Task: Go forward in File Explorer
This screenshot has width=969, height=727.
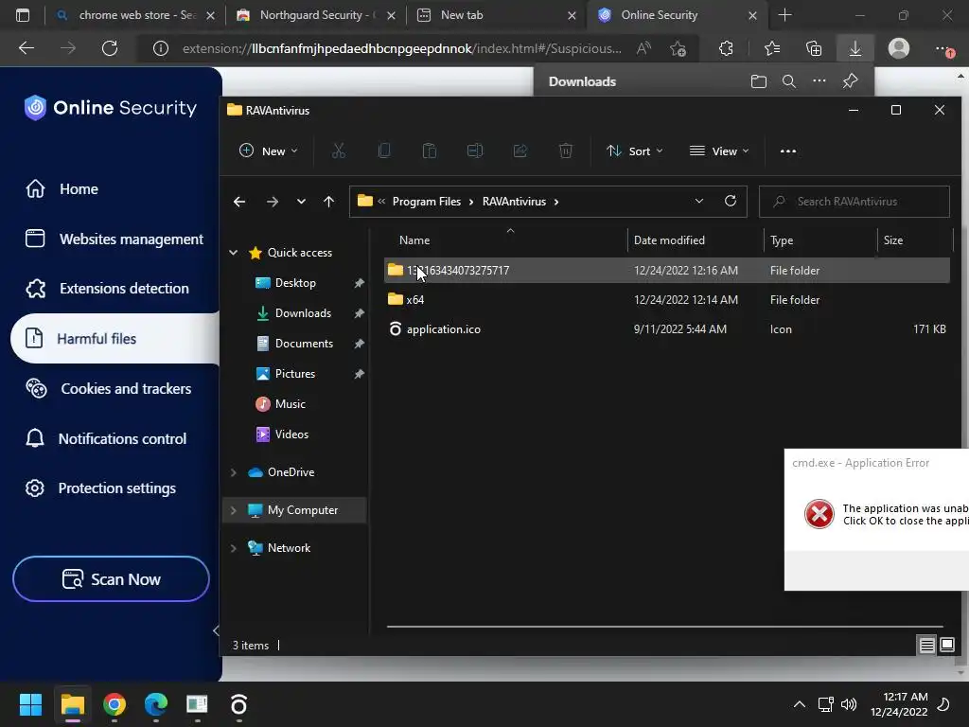Action: [272, 202]
